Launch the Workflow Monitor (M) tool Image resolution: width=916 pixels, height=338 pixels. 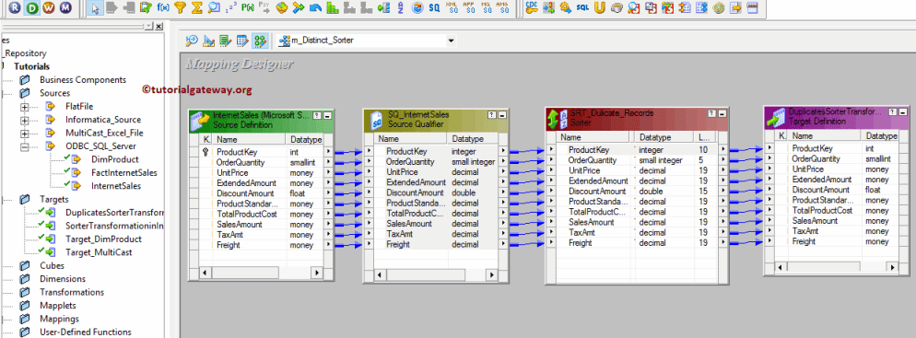pos(66,7)
